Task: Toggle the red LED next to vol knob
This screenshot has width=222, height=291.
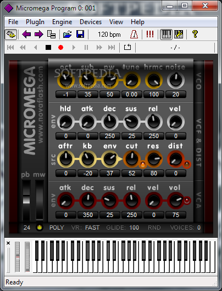Action: point(187,201)
